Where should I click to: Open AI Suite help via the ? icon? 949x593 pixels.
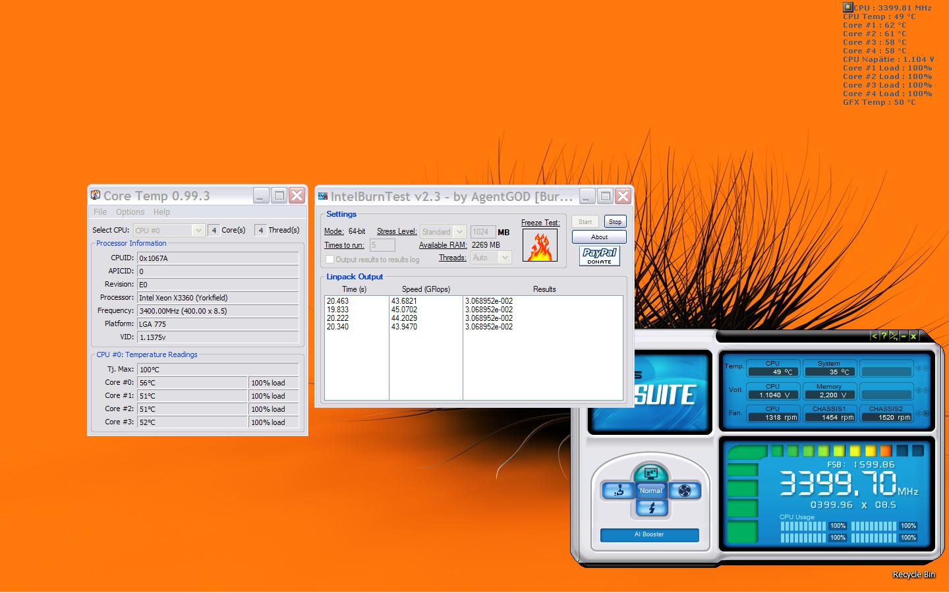[x=884, y=337]
